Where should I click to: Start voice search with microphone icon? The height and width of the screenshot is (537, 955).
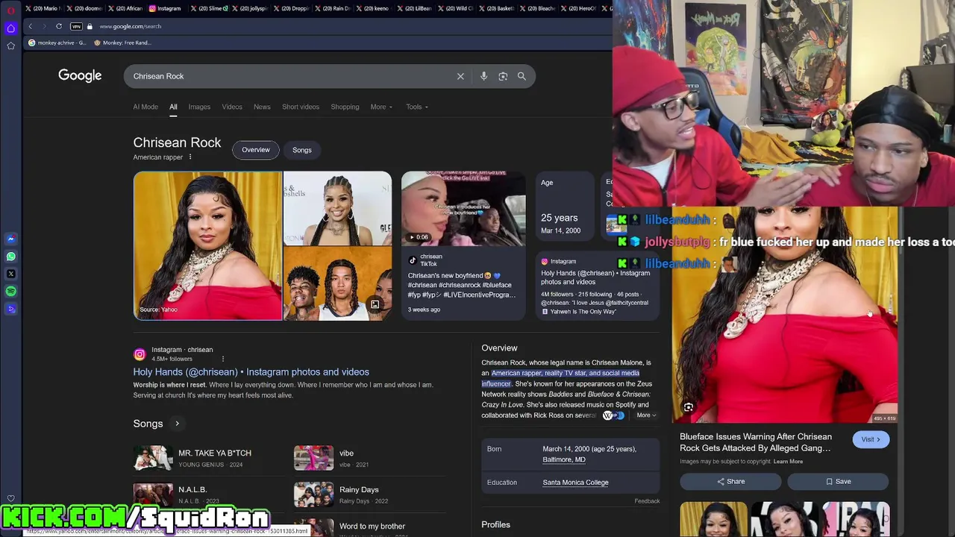(483, 76)
